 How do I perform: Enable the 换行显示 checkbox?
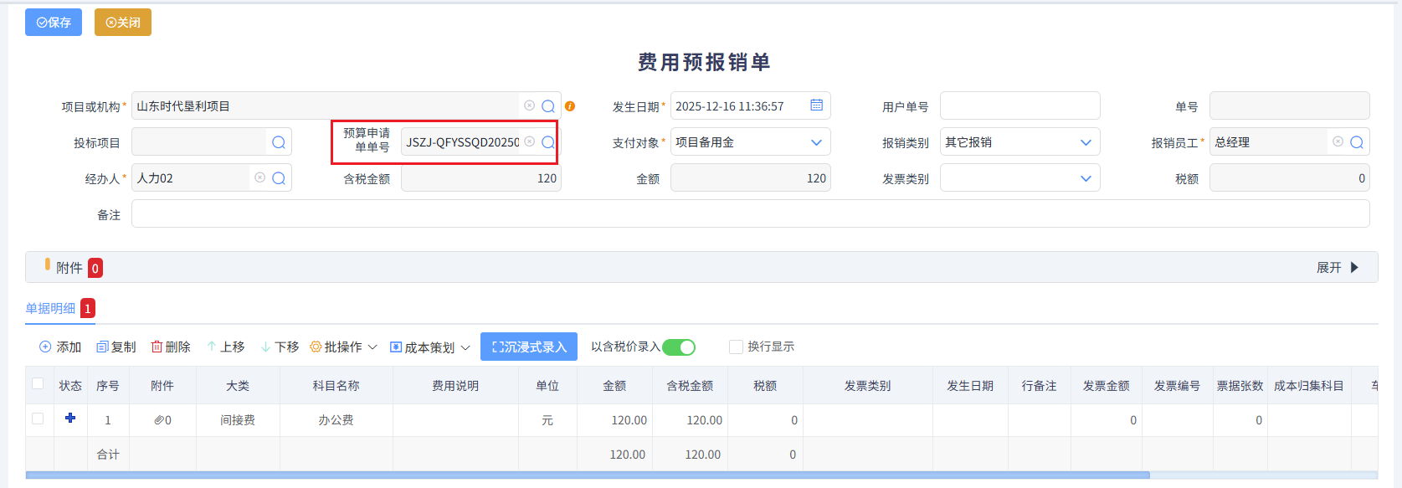[x=736, y=347]
